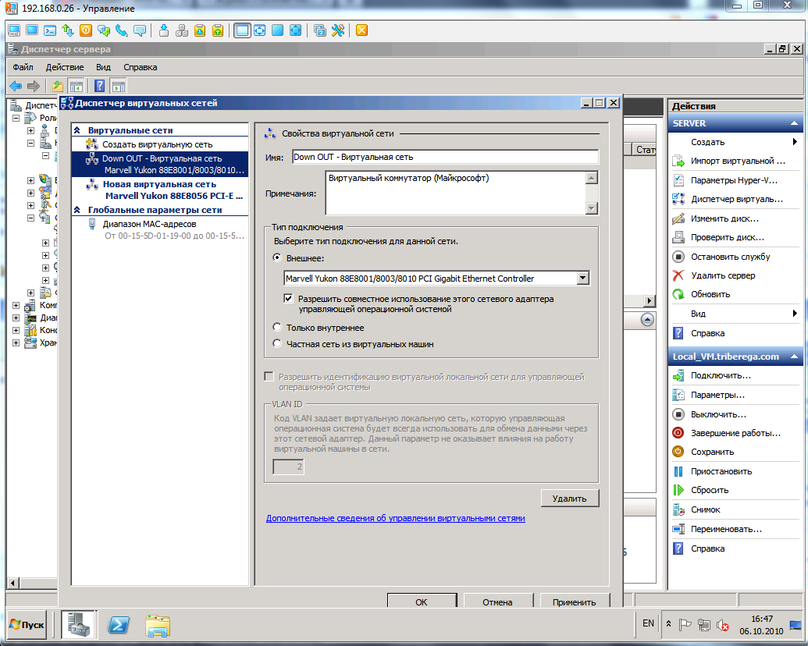
Task: Collapse the Roles tree node
Action: coord(16,118)
